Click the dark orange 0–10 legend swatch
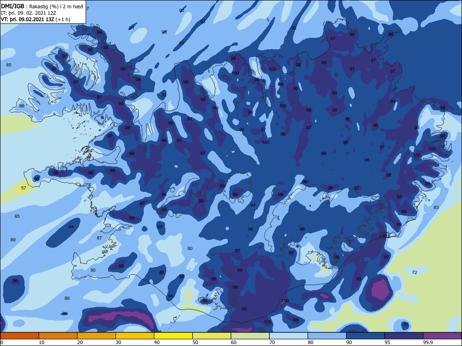This screenshot has height=346, width=462. tap(19, 336)
